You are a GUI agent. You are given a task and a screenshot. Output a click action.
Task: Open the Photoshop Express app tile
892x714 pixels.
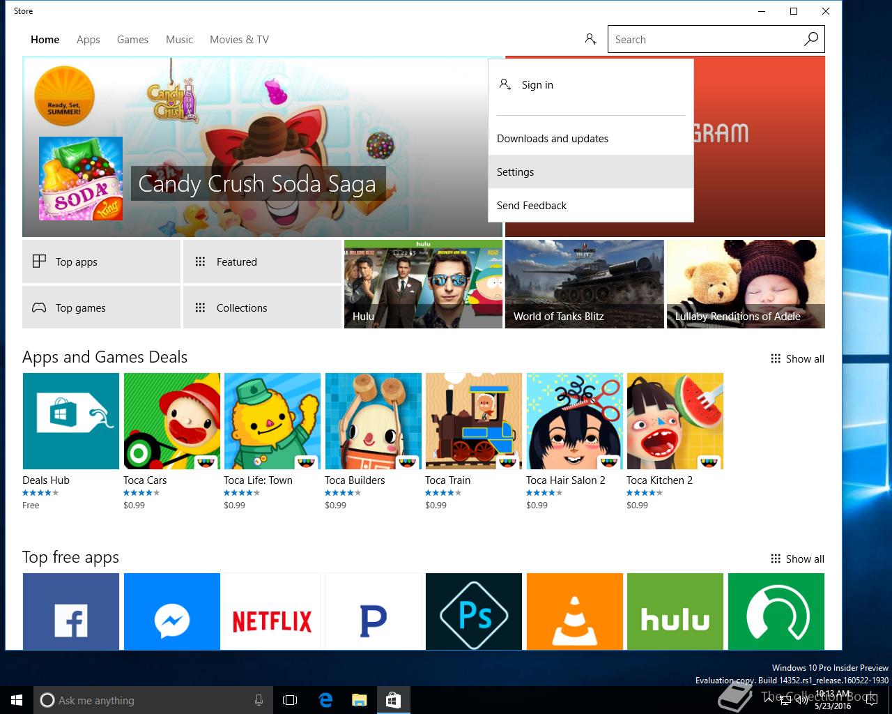(x=474, y=612)
